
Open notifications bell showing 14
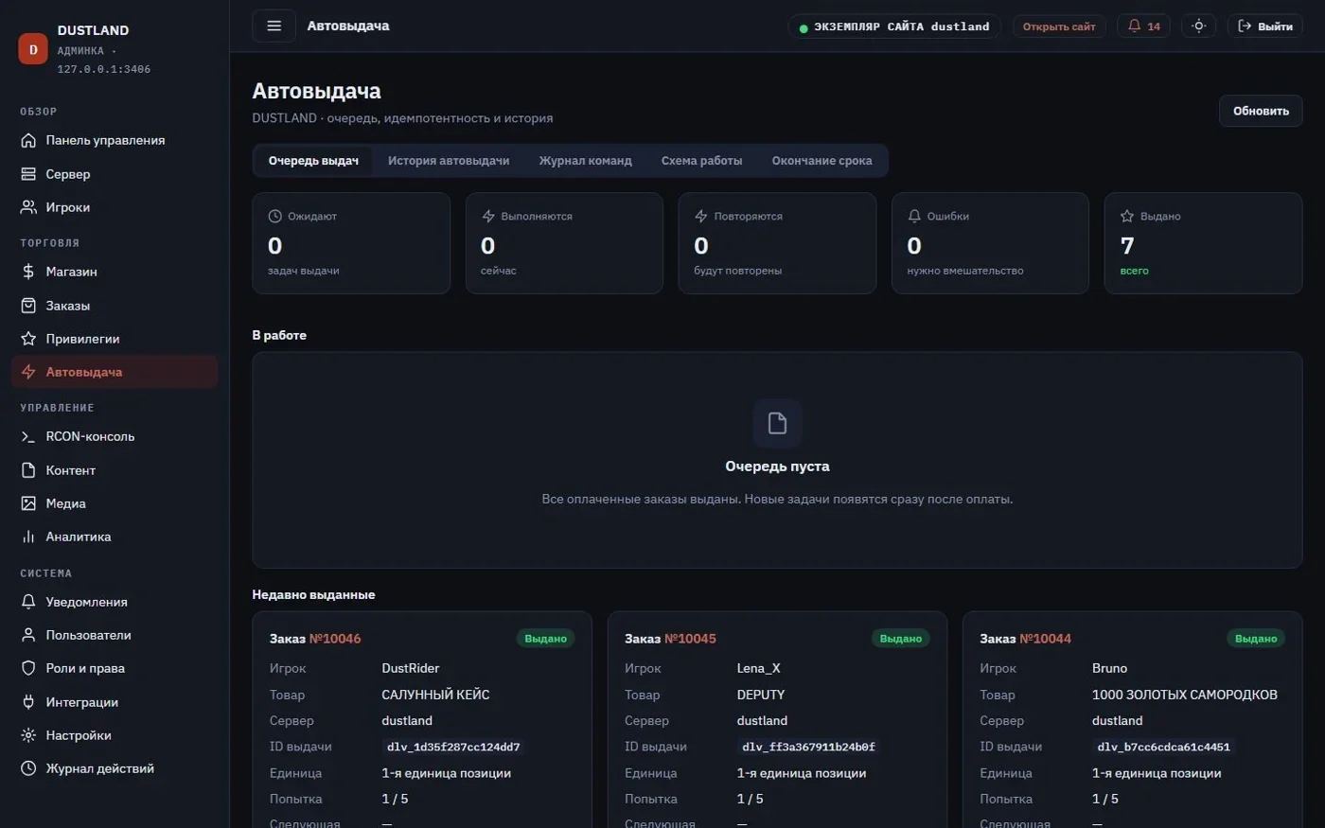point(1143,26)
